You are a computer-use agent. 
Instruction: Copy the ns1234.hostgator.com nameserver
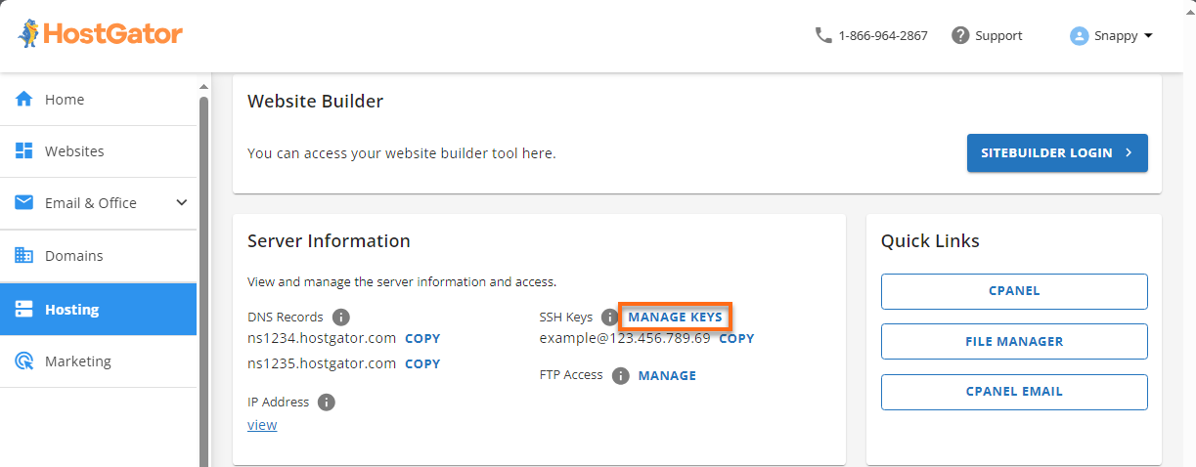click(x=422, y=339)
